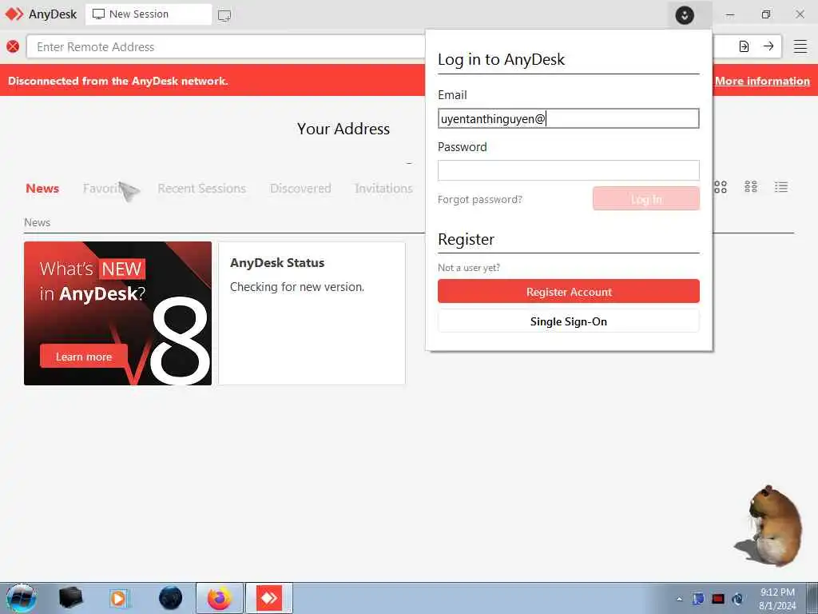Click the Forgot password link
The height and width of the screenshot is (614, 818).
479,199
